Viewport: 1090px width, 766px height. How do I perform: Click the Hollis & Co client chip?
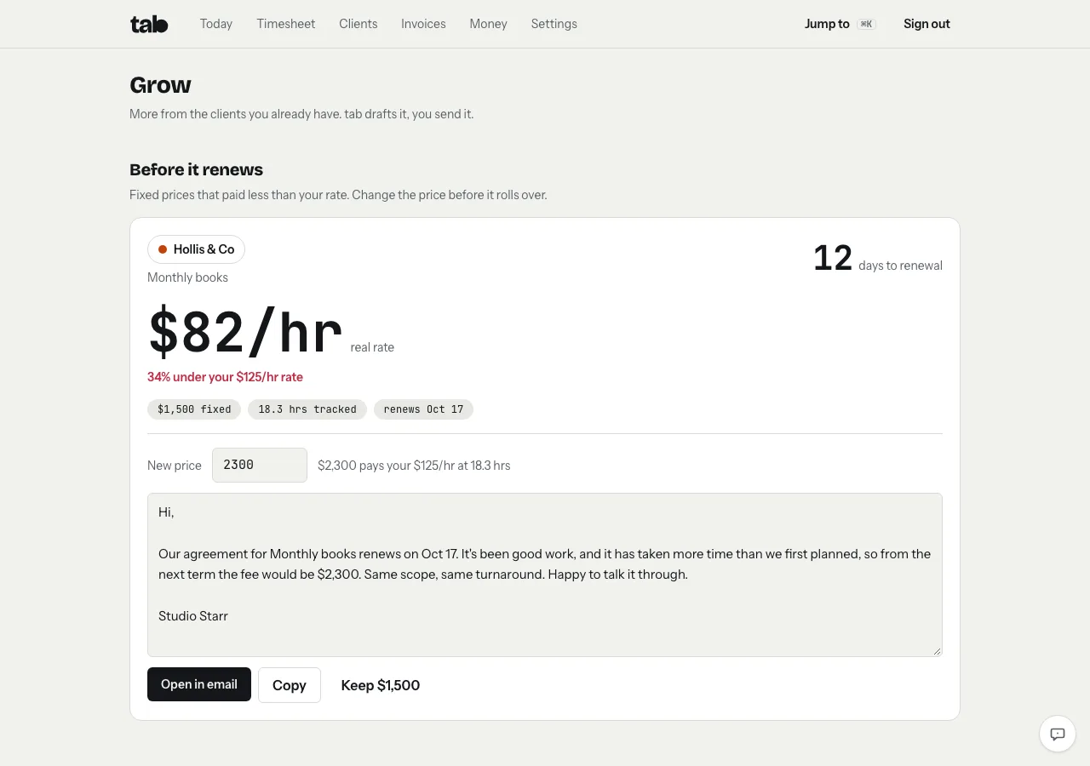[196, 249]
